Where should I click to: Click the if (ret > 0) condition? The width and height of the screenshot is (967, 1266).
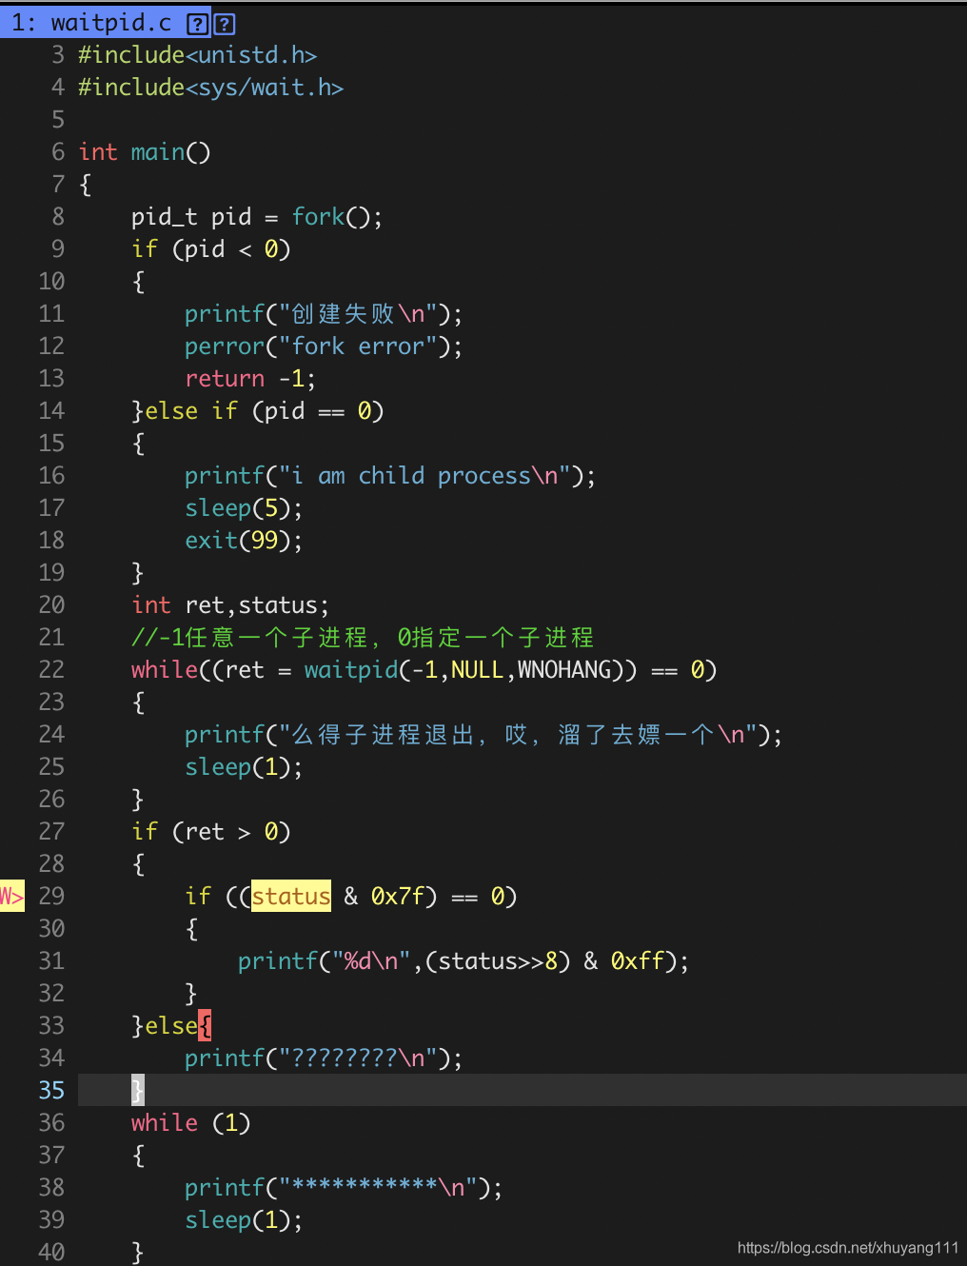pos(211,831)
